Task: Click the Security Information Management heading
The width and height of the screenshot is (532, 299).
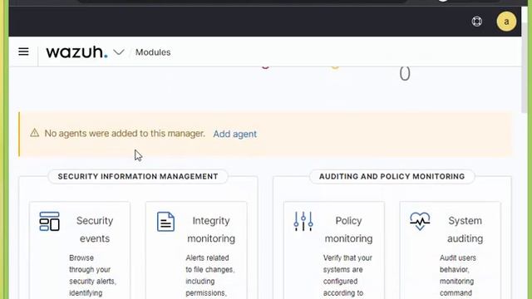Action: tap(138, 177)
